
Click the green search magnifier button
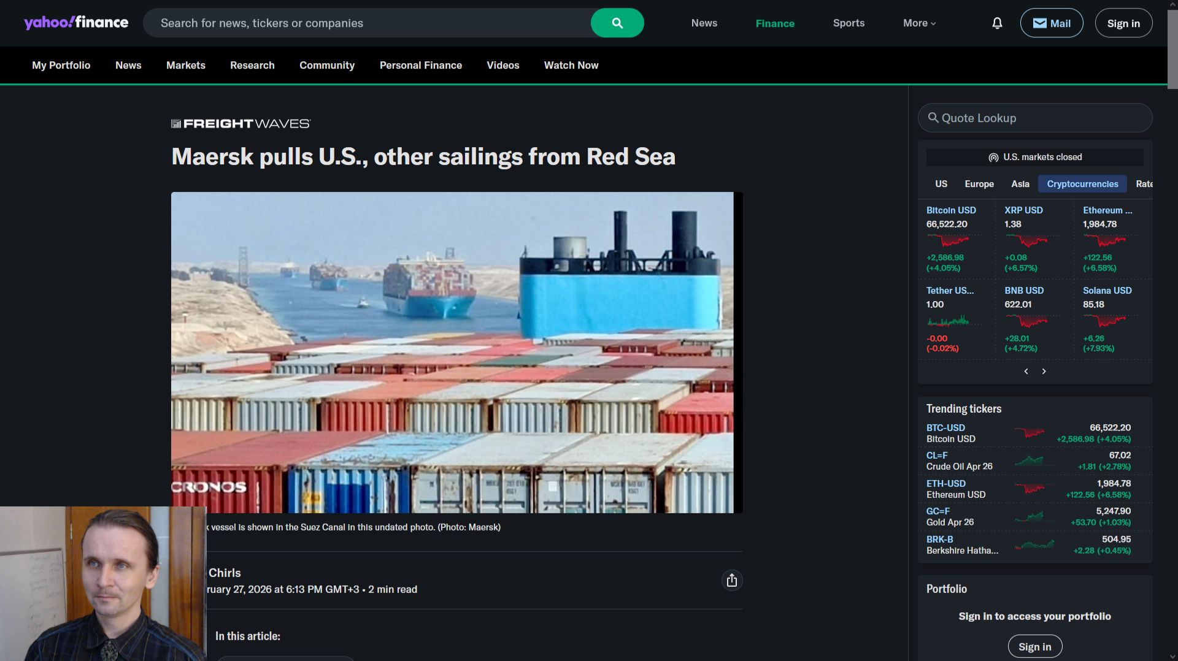pyautogui.click(x=617, y=23)
